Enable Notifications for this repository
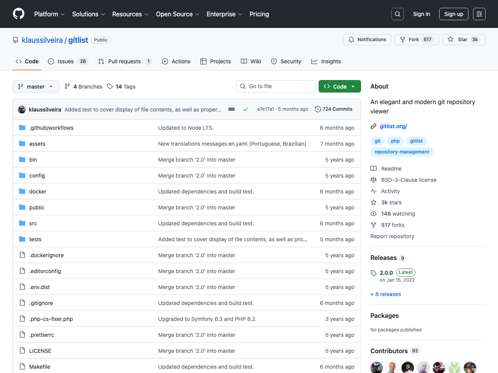This screenshot has width=498, height=373. click(x=367, y=39)
